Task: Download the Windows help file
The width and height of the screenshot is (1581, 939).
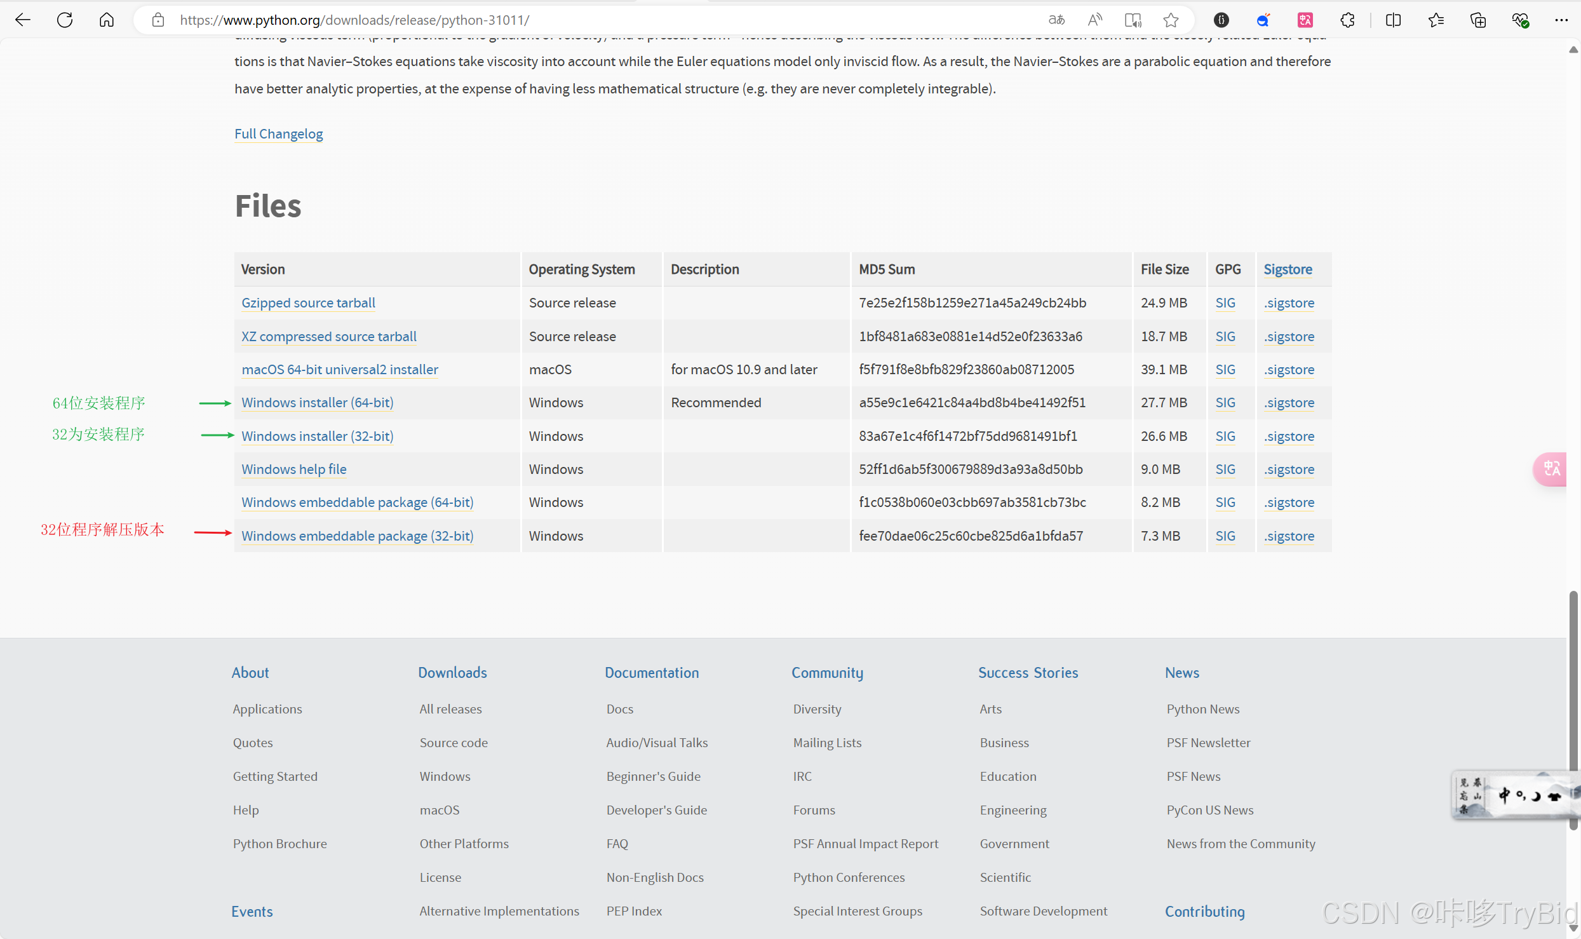Action: (x=293, y=469)
